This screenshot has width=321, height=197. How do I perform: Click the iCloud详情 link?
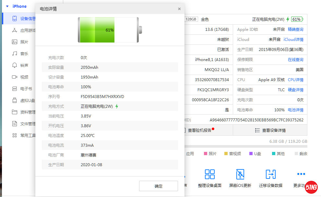293,40
